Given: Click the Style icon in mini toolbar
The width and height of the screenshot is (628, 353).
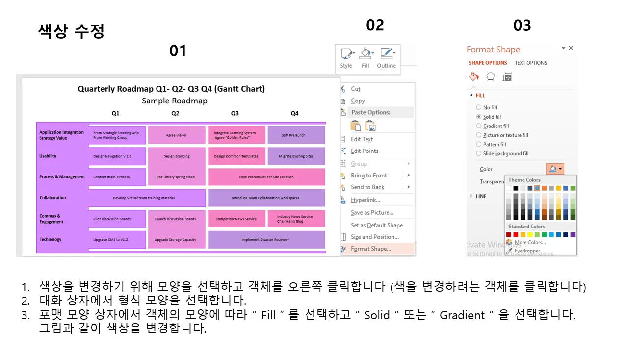Looking at the screenshot, I should click(x=346, y=54).
